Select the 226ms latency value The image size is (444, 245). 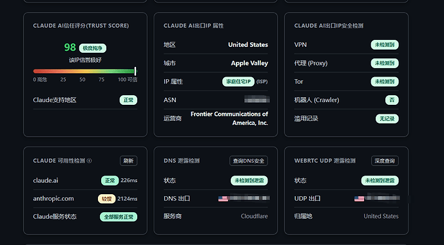coord(129,180)
